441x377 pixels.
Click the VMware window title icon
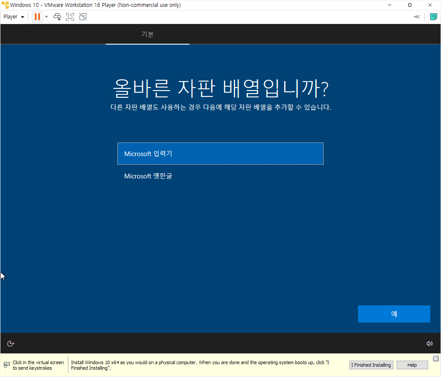pyautogui.click(x=5, y=5)
